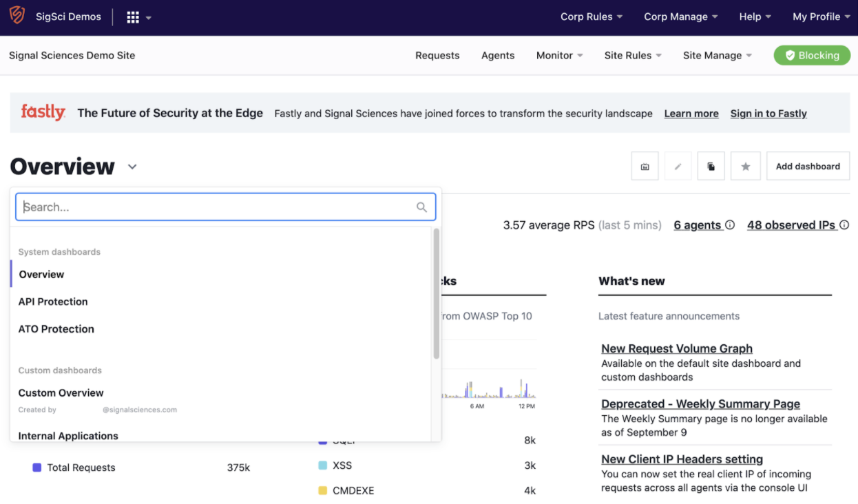Click the shield icon in Blocking badge
Viewport: 858px width, 504px height.
(x=791, y=56)
